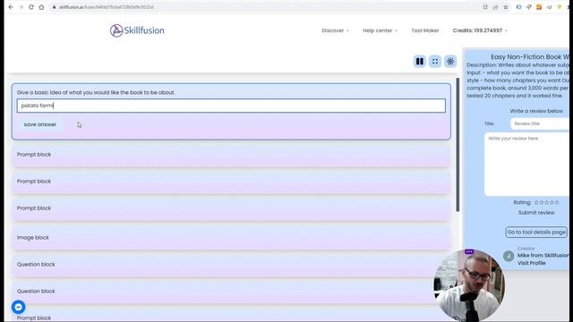
Task: Click the open-in-new icon in the address bar
Action: coord(485,7)
